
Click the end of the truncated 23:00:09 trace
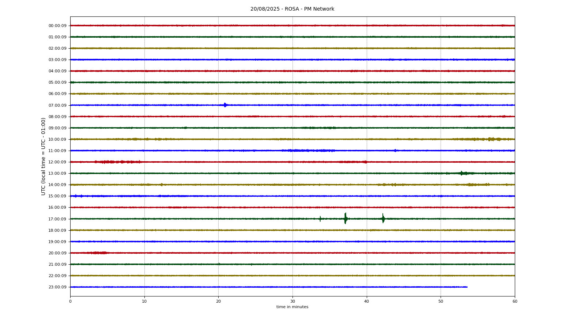tap(467, 287)
